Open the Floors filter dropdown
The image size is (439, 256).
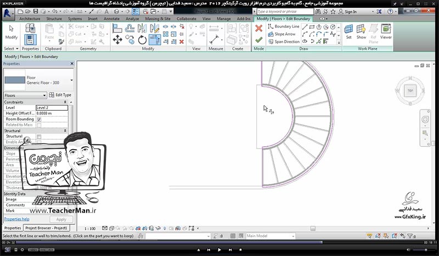click(x=44, y=95)
